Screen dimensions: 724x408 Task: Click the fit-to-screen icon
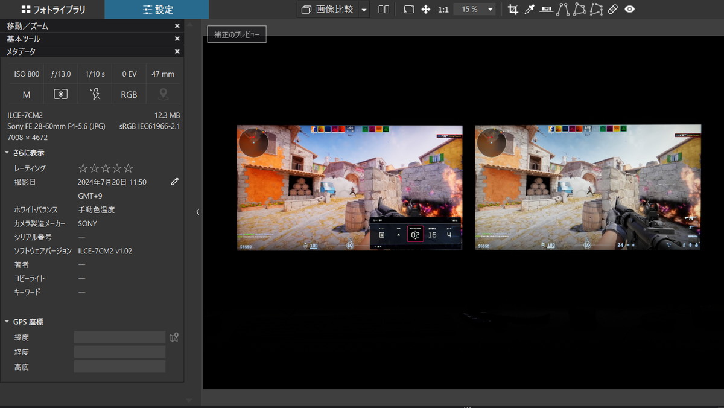[x=409, y=10]
